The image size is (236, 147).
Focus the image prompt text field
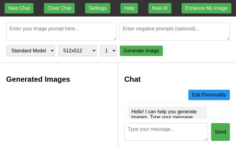pos(61,31)
